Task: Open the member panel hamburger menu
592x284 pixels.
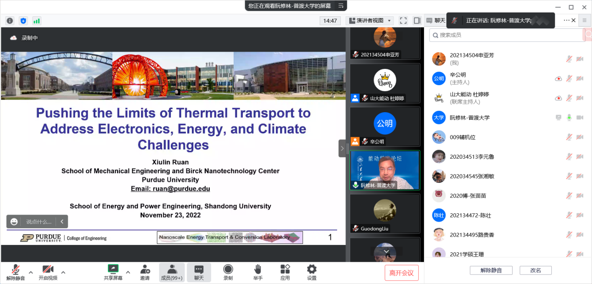Action: [584, 20]
